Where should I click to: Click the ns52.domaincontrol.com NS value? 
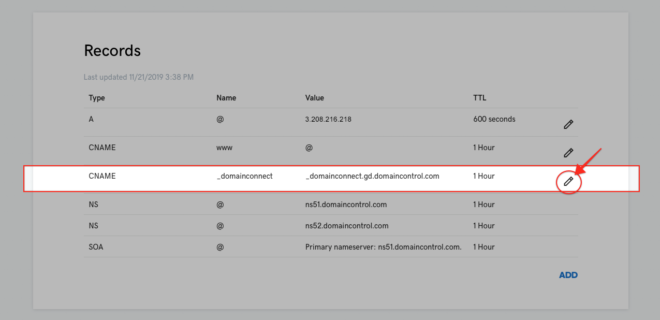click(x=347, y=226)
